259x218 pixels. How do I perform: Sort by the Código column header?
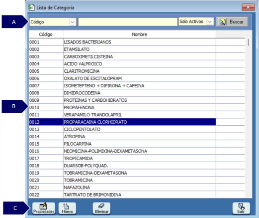pyautogui.click(x=46, y=34)
